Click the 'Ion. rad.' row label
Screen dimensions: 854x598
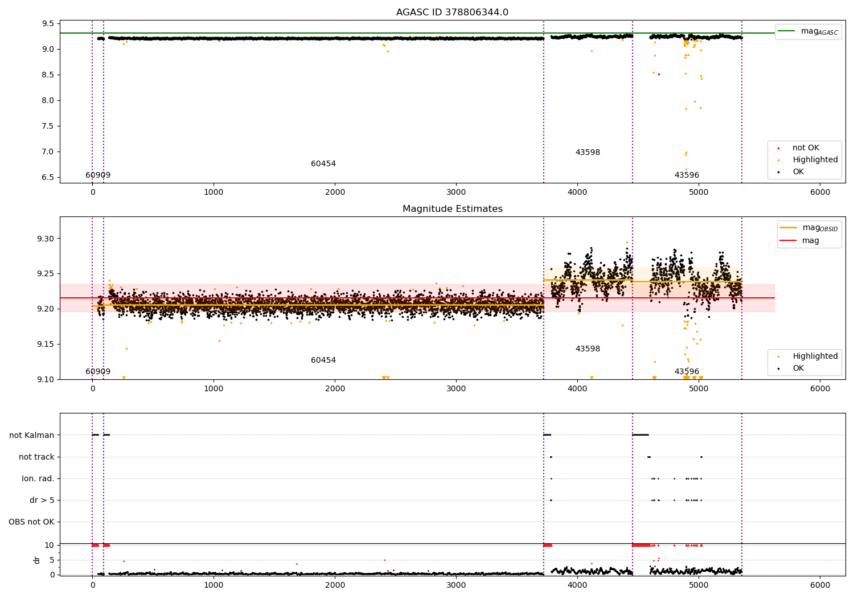click(x=38, y=479)
